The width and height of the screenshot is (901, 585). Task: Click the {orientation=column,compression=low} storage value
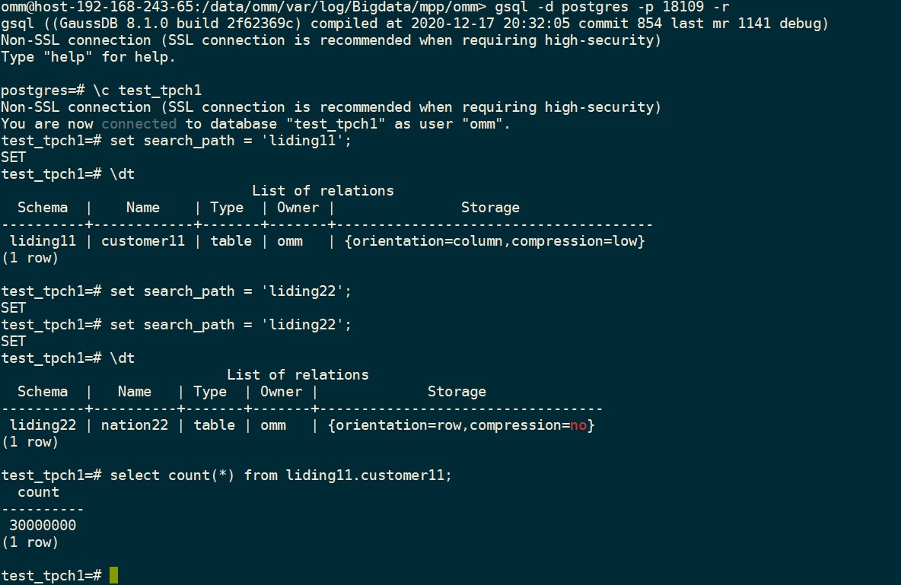coord(486,241)
